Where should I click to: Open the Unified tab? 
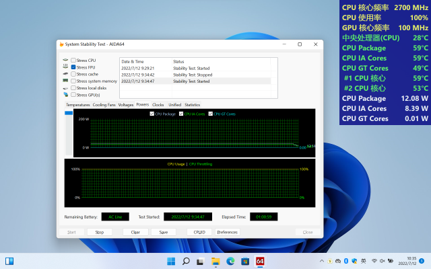[175, 105]
